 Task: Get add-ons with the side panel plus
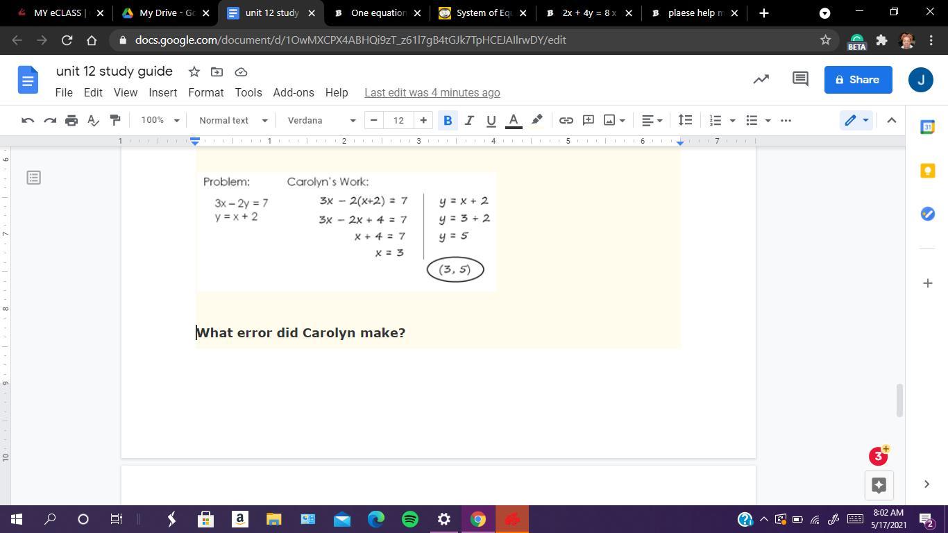click(x=928, y=283)
